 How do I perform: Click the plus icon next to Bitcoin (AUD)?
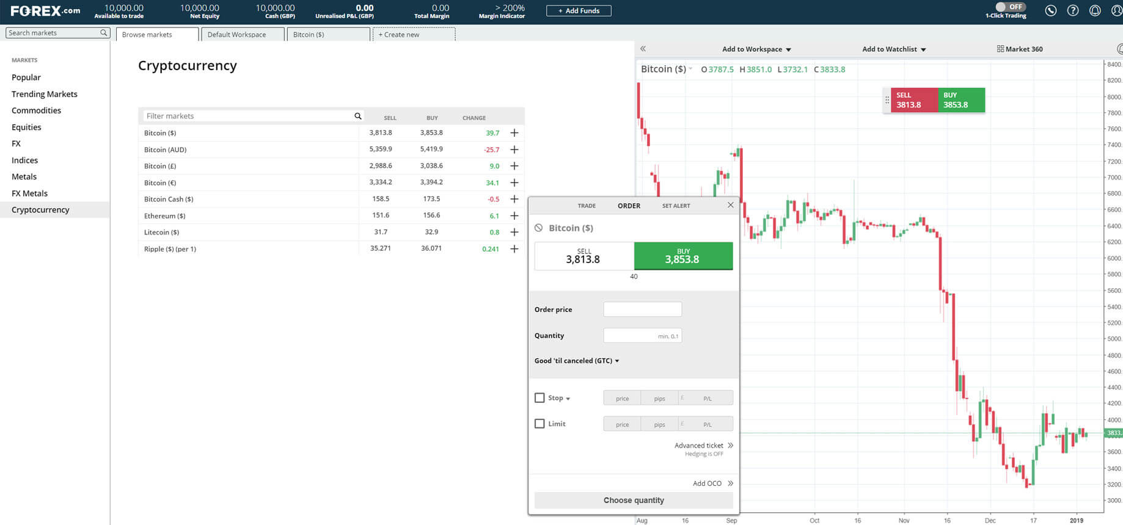(514, 150)
